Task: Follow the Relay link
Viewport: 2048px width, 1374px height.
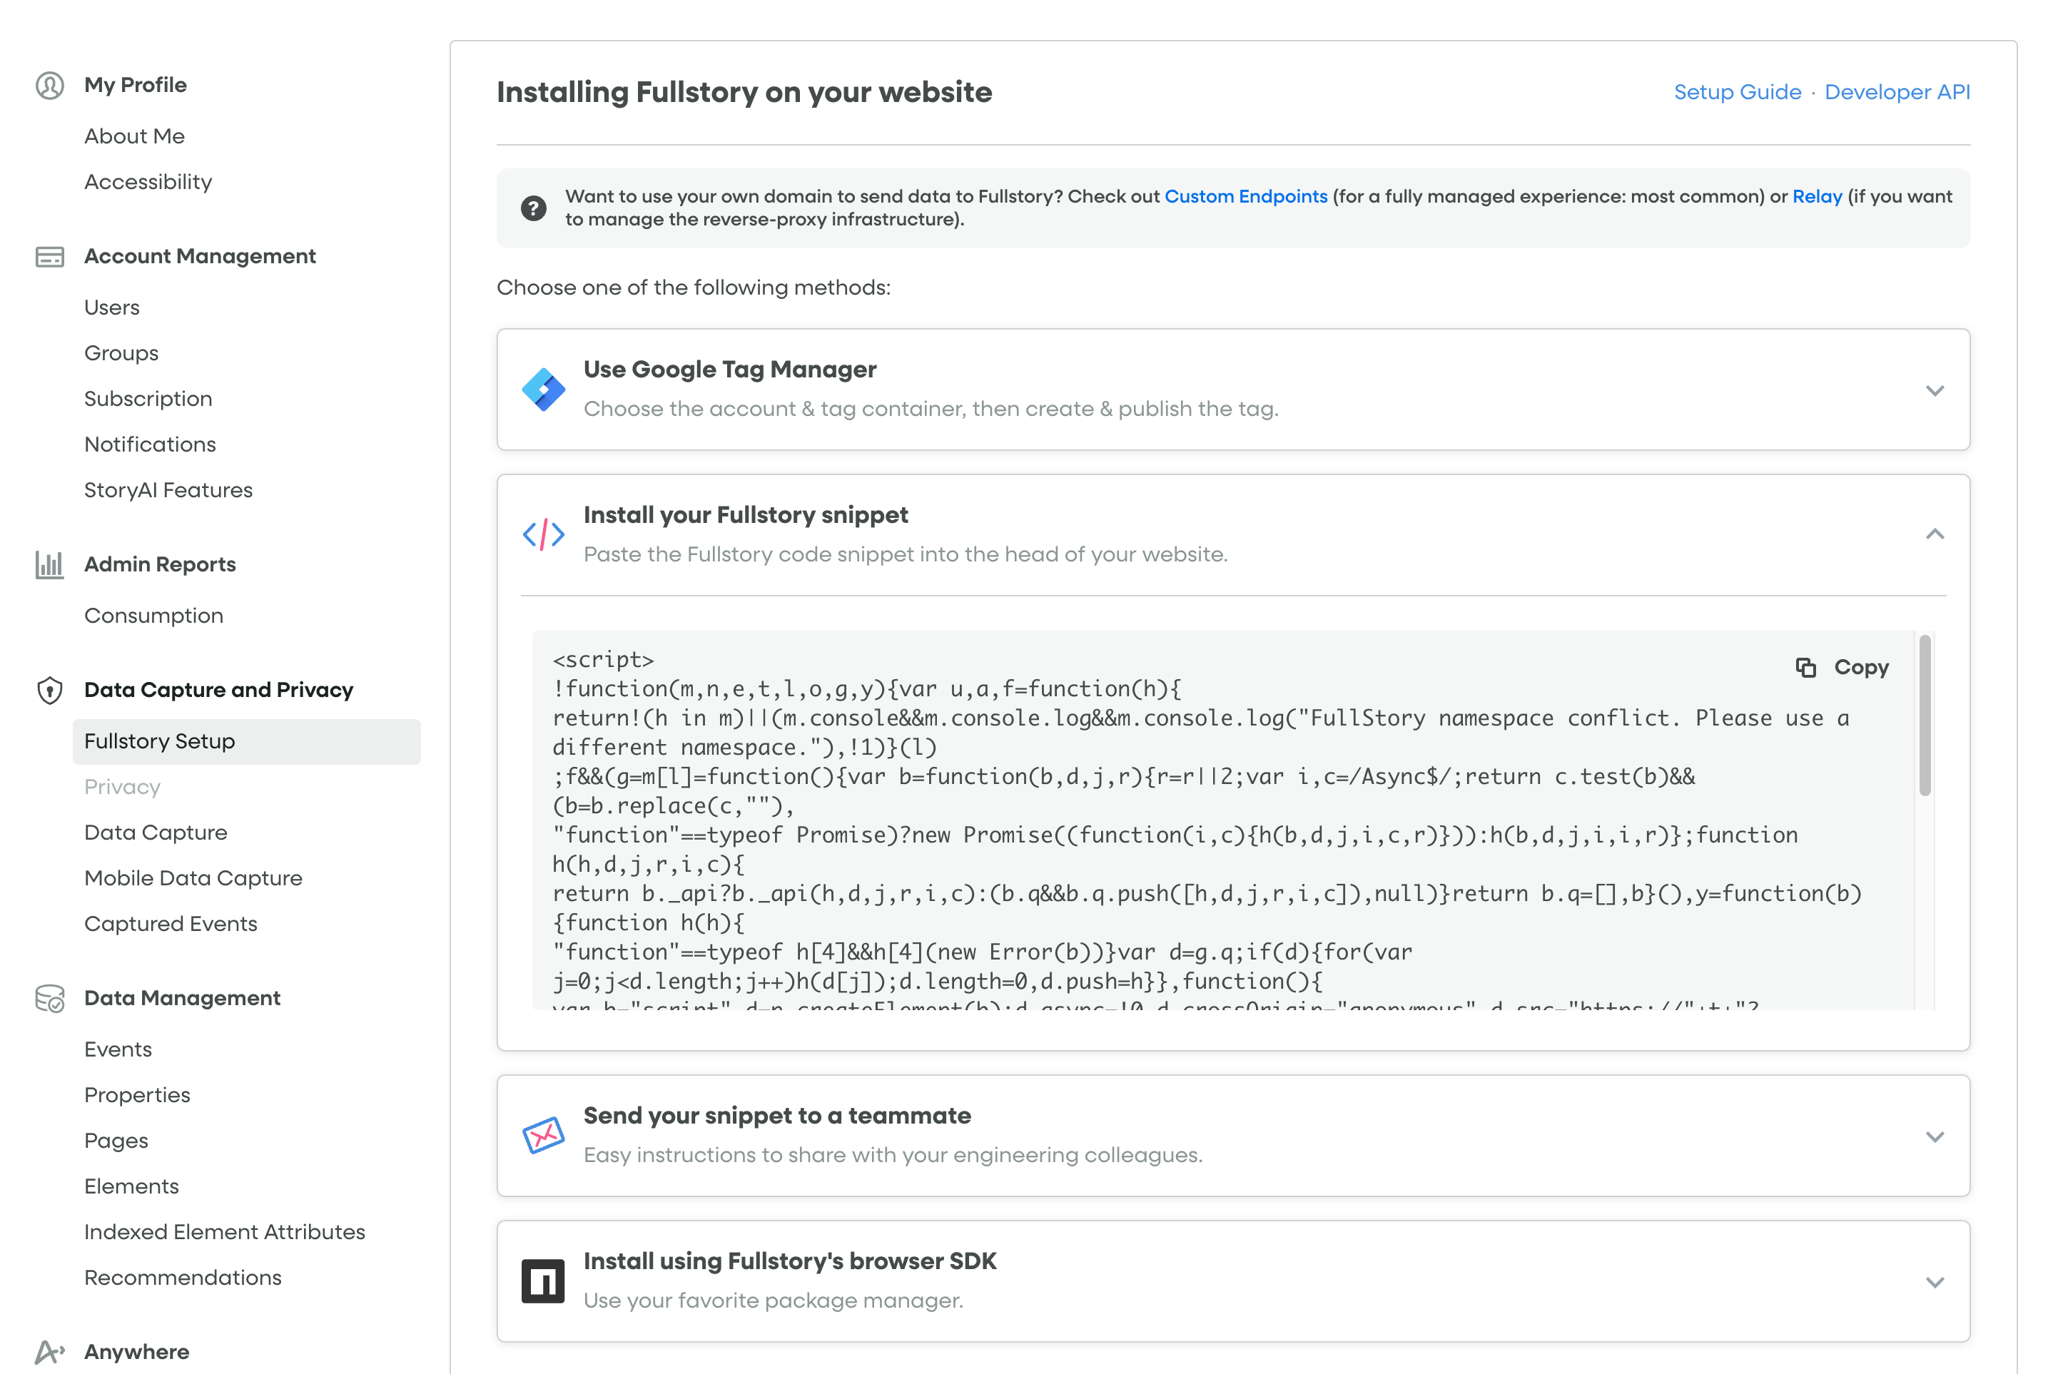Action: pos(1817,196)
